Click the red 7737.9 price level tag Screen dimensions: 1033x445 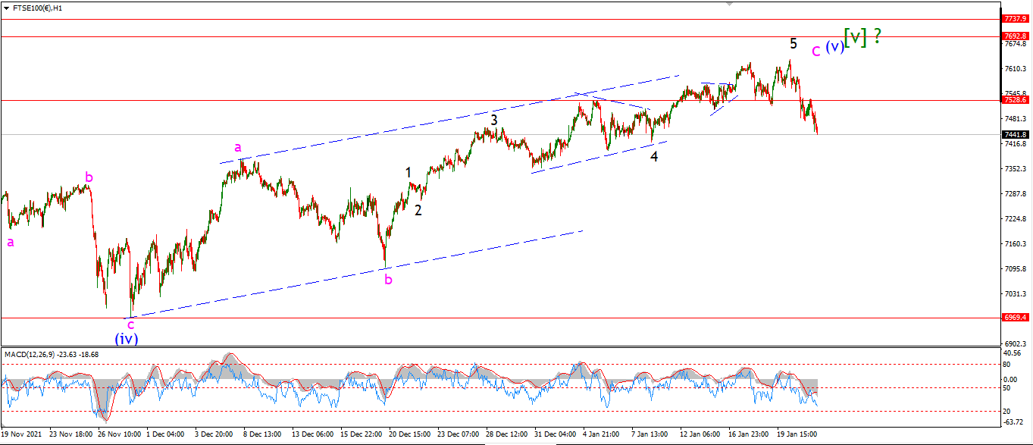coord(1015,19)
